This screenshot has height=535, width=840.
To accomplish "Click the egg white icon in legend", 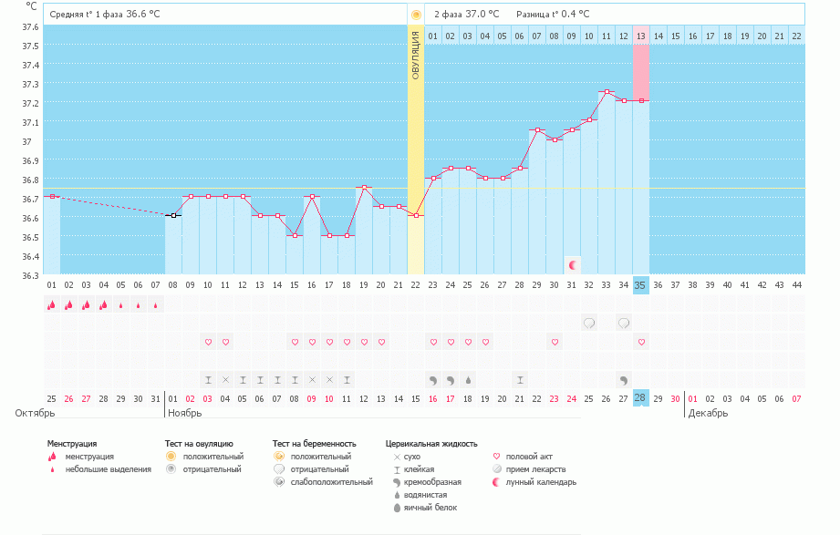I will pos(397,508).
